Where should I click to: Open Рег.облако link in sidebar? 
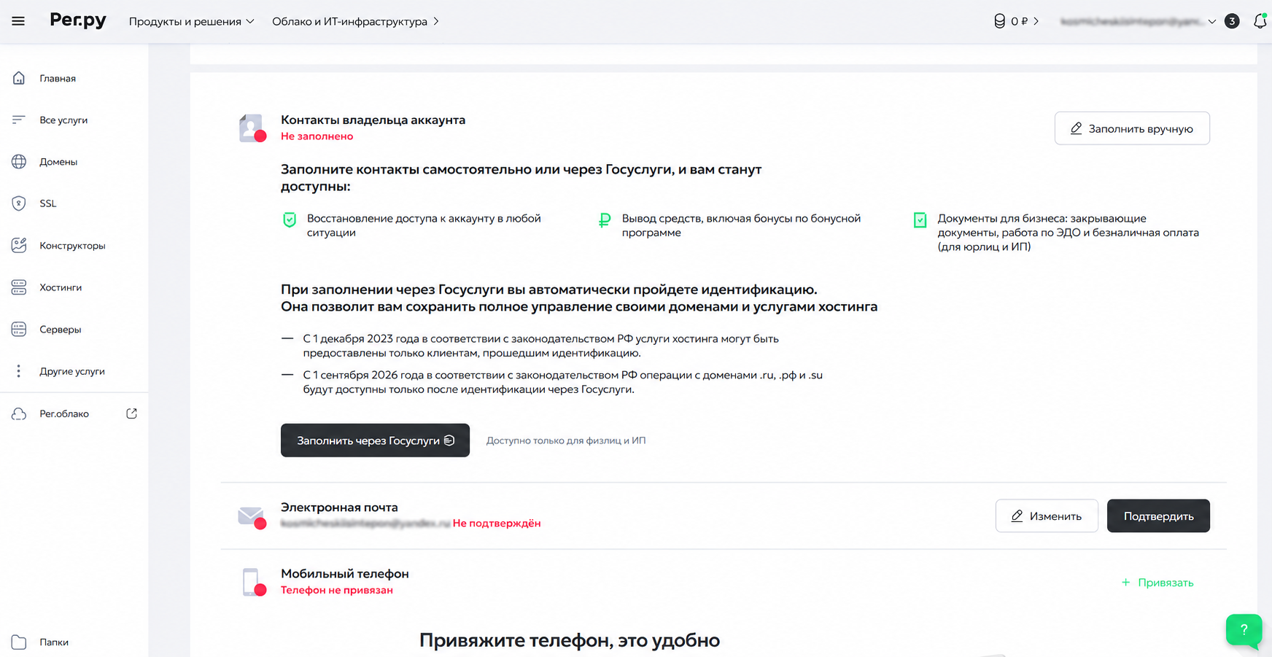click(x=64, y=413)
